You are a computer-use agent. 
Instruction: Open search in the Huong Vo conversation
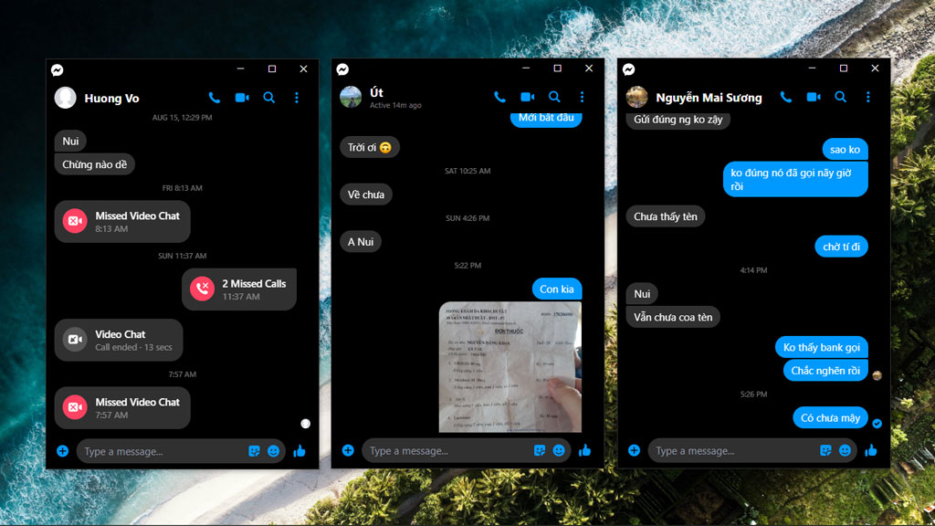[268, 97]
